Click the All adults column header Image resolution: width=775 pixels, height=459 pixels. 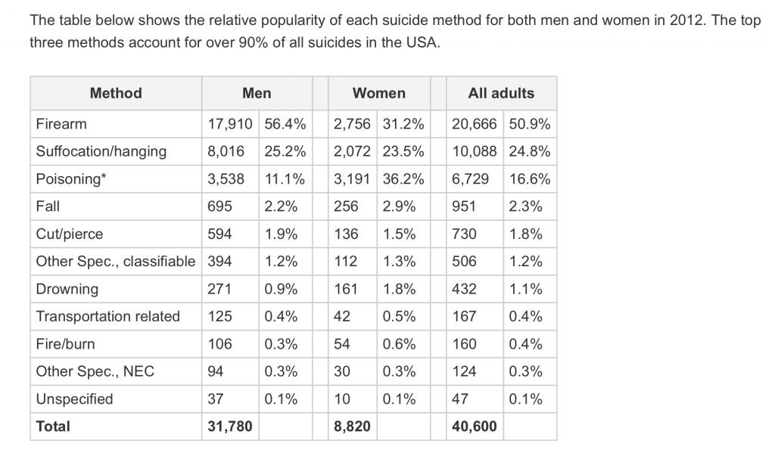[x=501, y=93]
